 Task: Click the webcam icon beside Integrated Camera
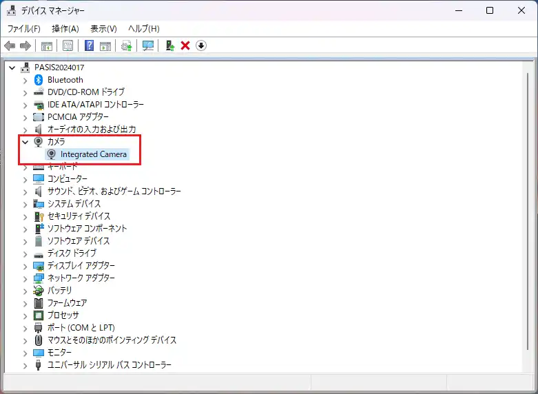52,154
